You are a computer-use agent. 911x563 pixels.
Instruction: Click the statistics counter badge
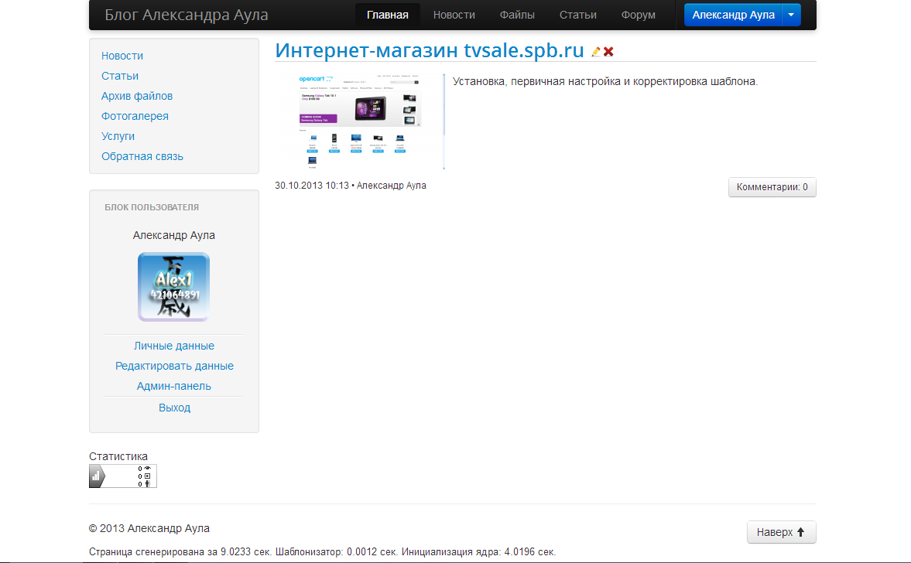[x=123, y=476]
